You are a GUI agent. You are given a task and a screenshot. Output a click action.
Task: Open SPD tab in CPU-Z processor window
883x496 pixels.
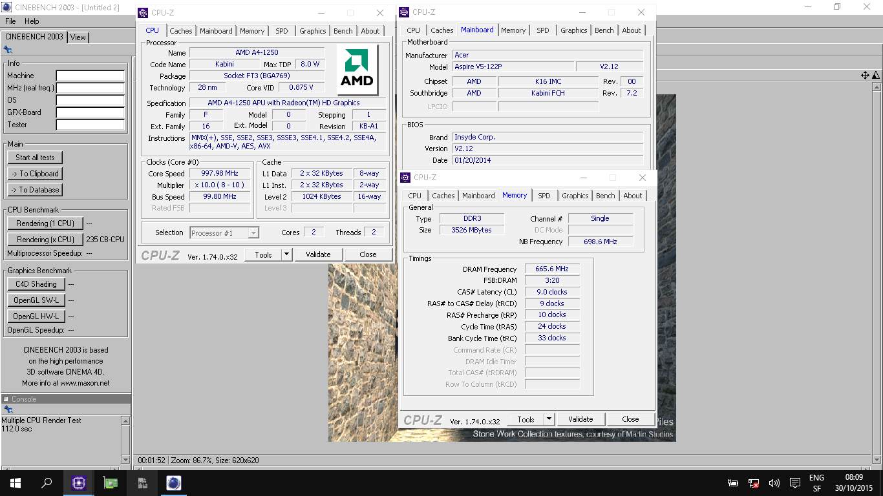tap(282, 31)
